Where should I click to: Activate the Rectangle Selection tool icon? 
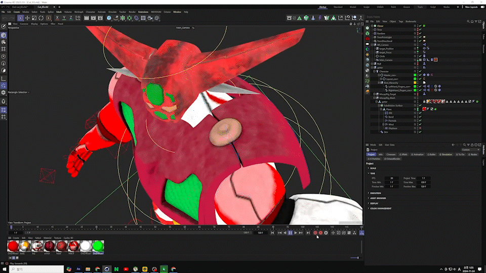20,18
